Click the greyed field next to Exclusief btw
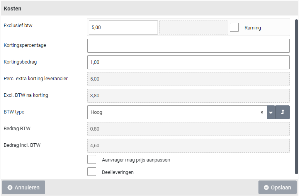Viewport: 299px width, 196px height. [x=194, y=28]
